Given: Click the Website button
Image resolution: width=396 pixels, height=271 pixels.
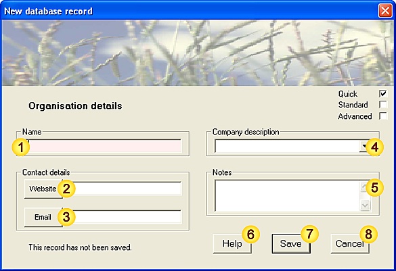Looking at the screenshot, I should [x=43, y=189].
